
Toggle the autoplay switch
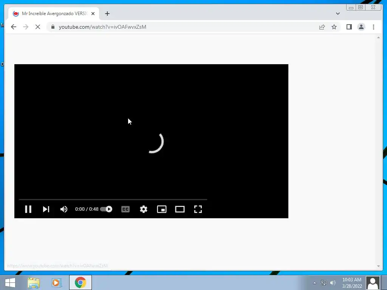(x=106, y=209)
